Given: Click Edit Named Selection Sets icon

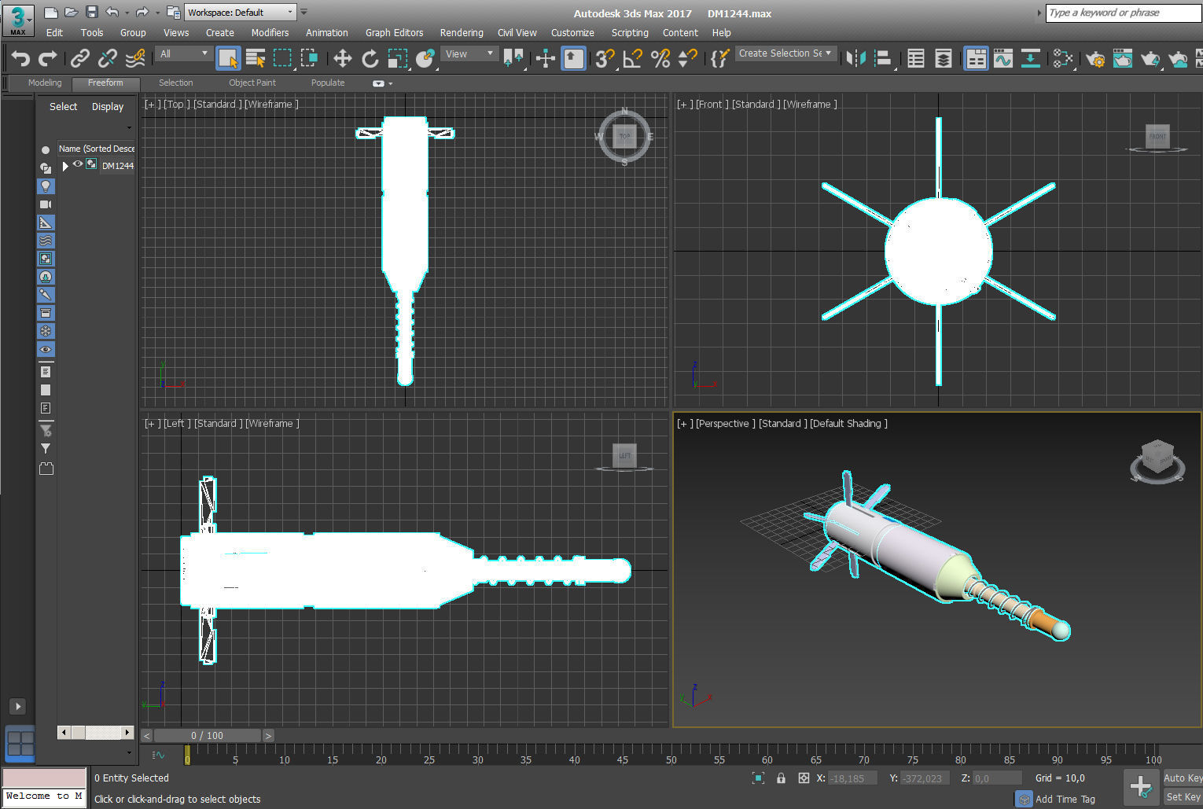Looking at the screenshot, I should point(719,58).
